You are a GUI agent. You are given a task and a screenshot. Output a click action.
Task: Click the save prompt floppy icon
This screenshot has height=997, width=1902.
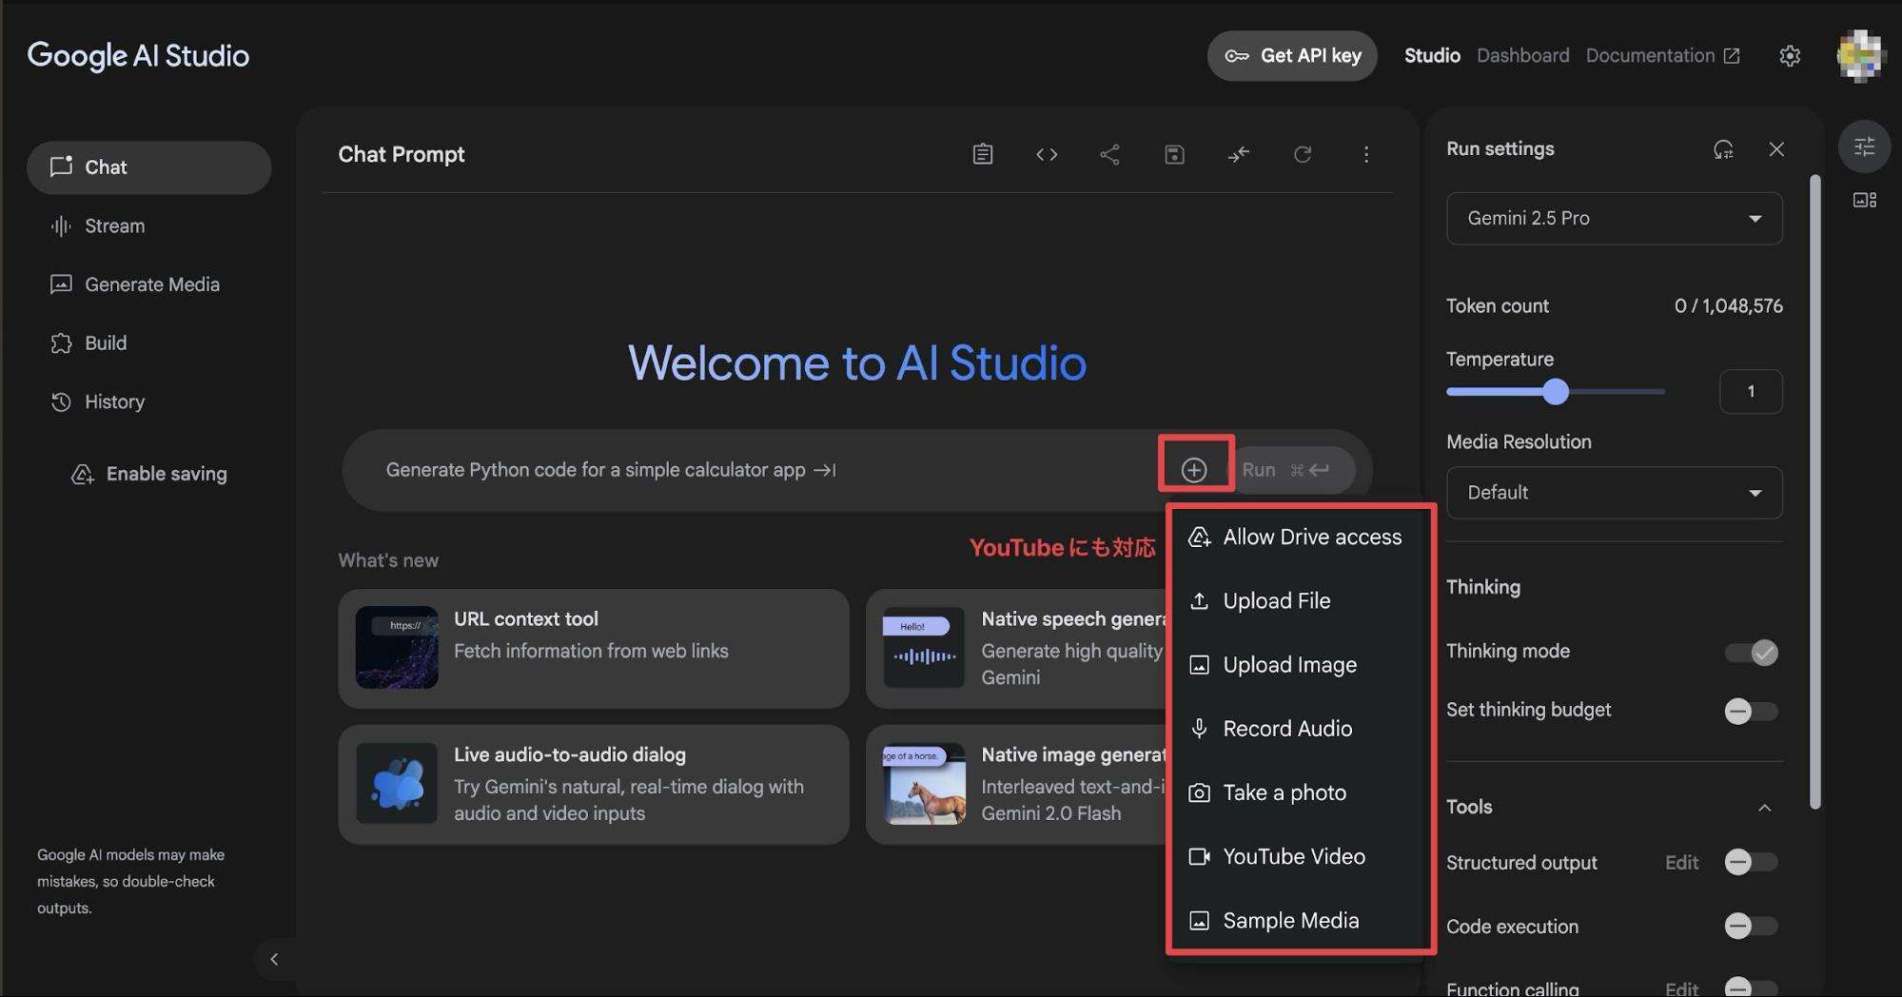coord(1174,154)
